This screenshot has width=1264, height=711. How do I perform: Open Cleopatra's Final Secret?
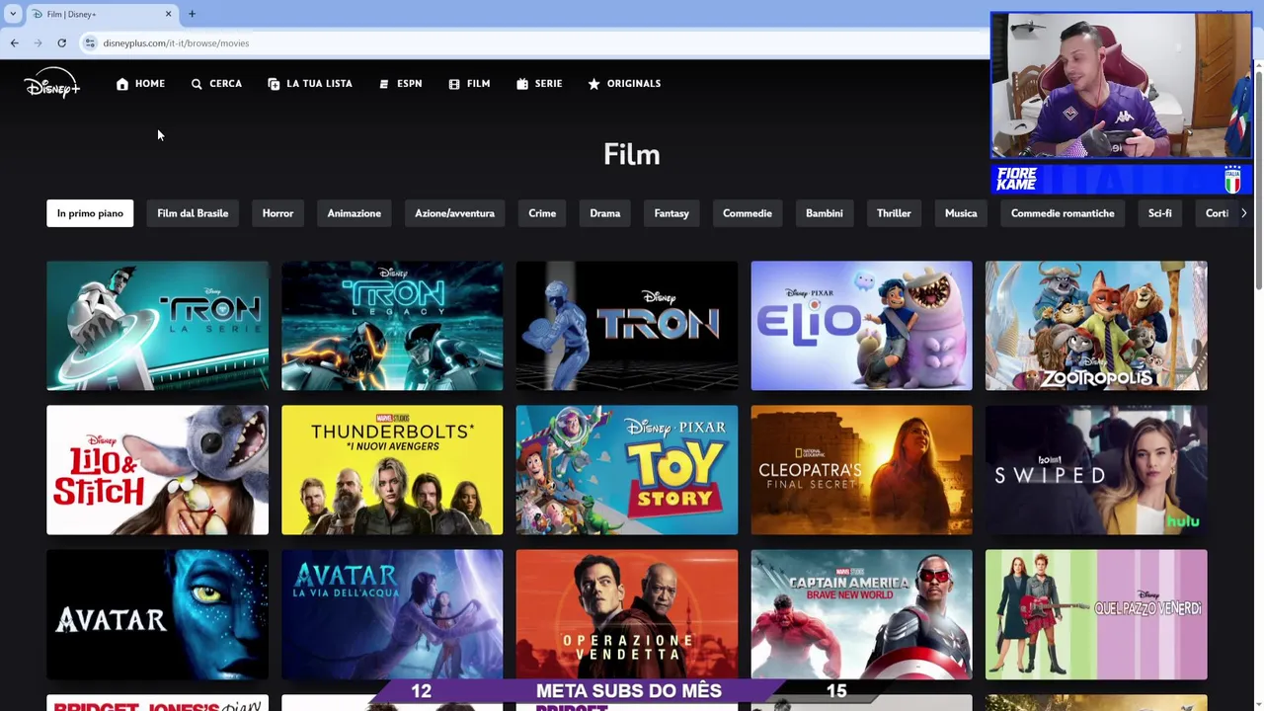click(x=861, y=470)
